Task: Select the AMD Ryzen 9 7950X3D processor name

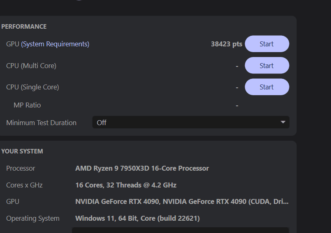Action: (x=142, y=168)
